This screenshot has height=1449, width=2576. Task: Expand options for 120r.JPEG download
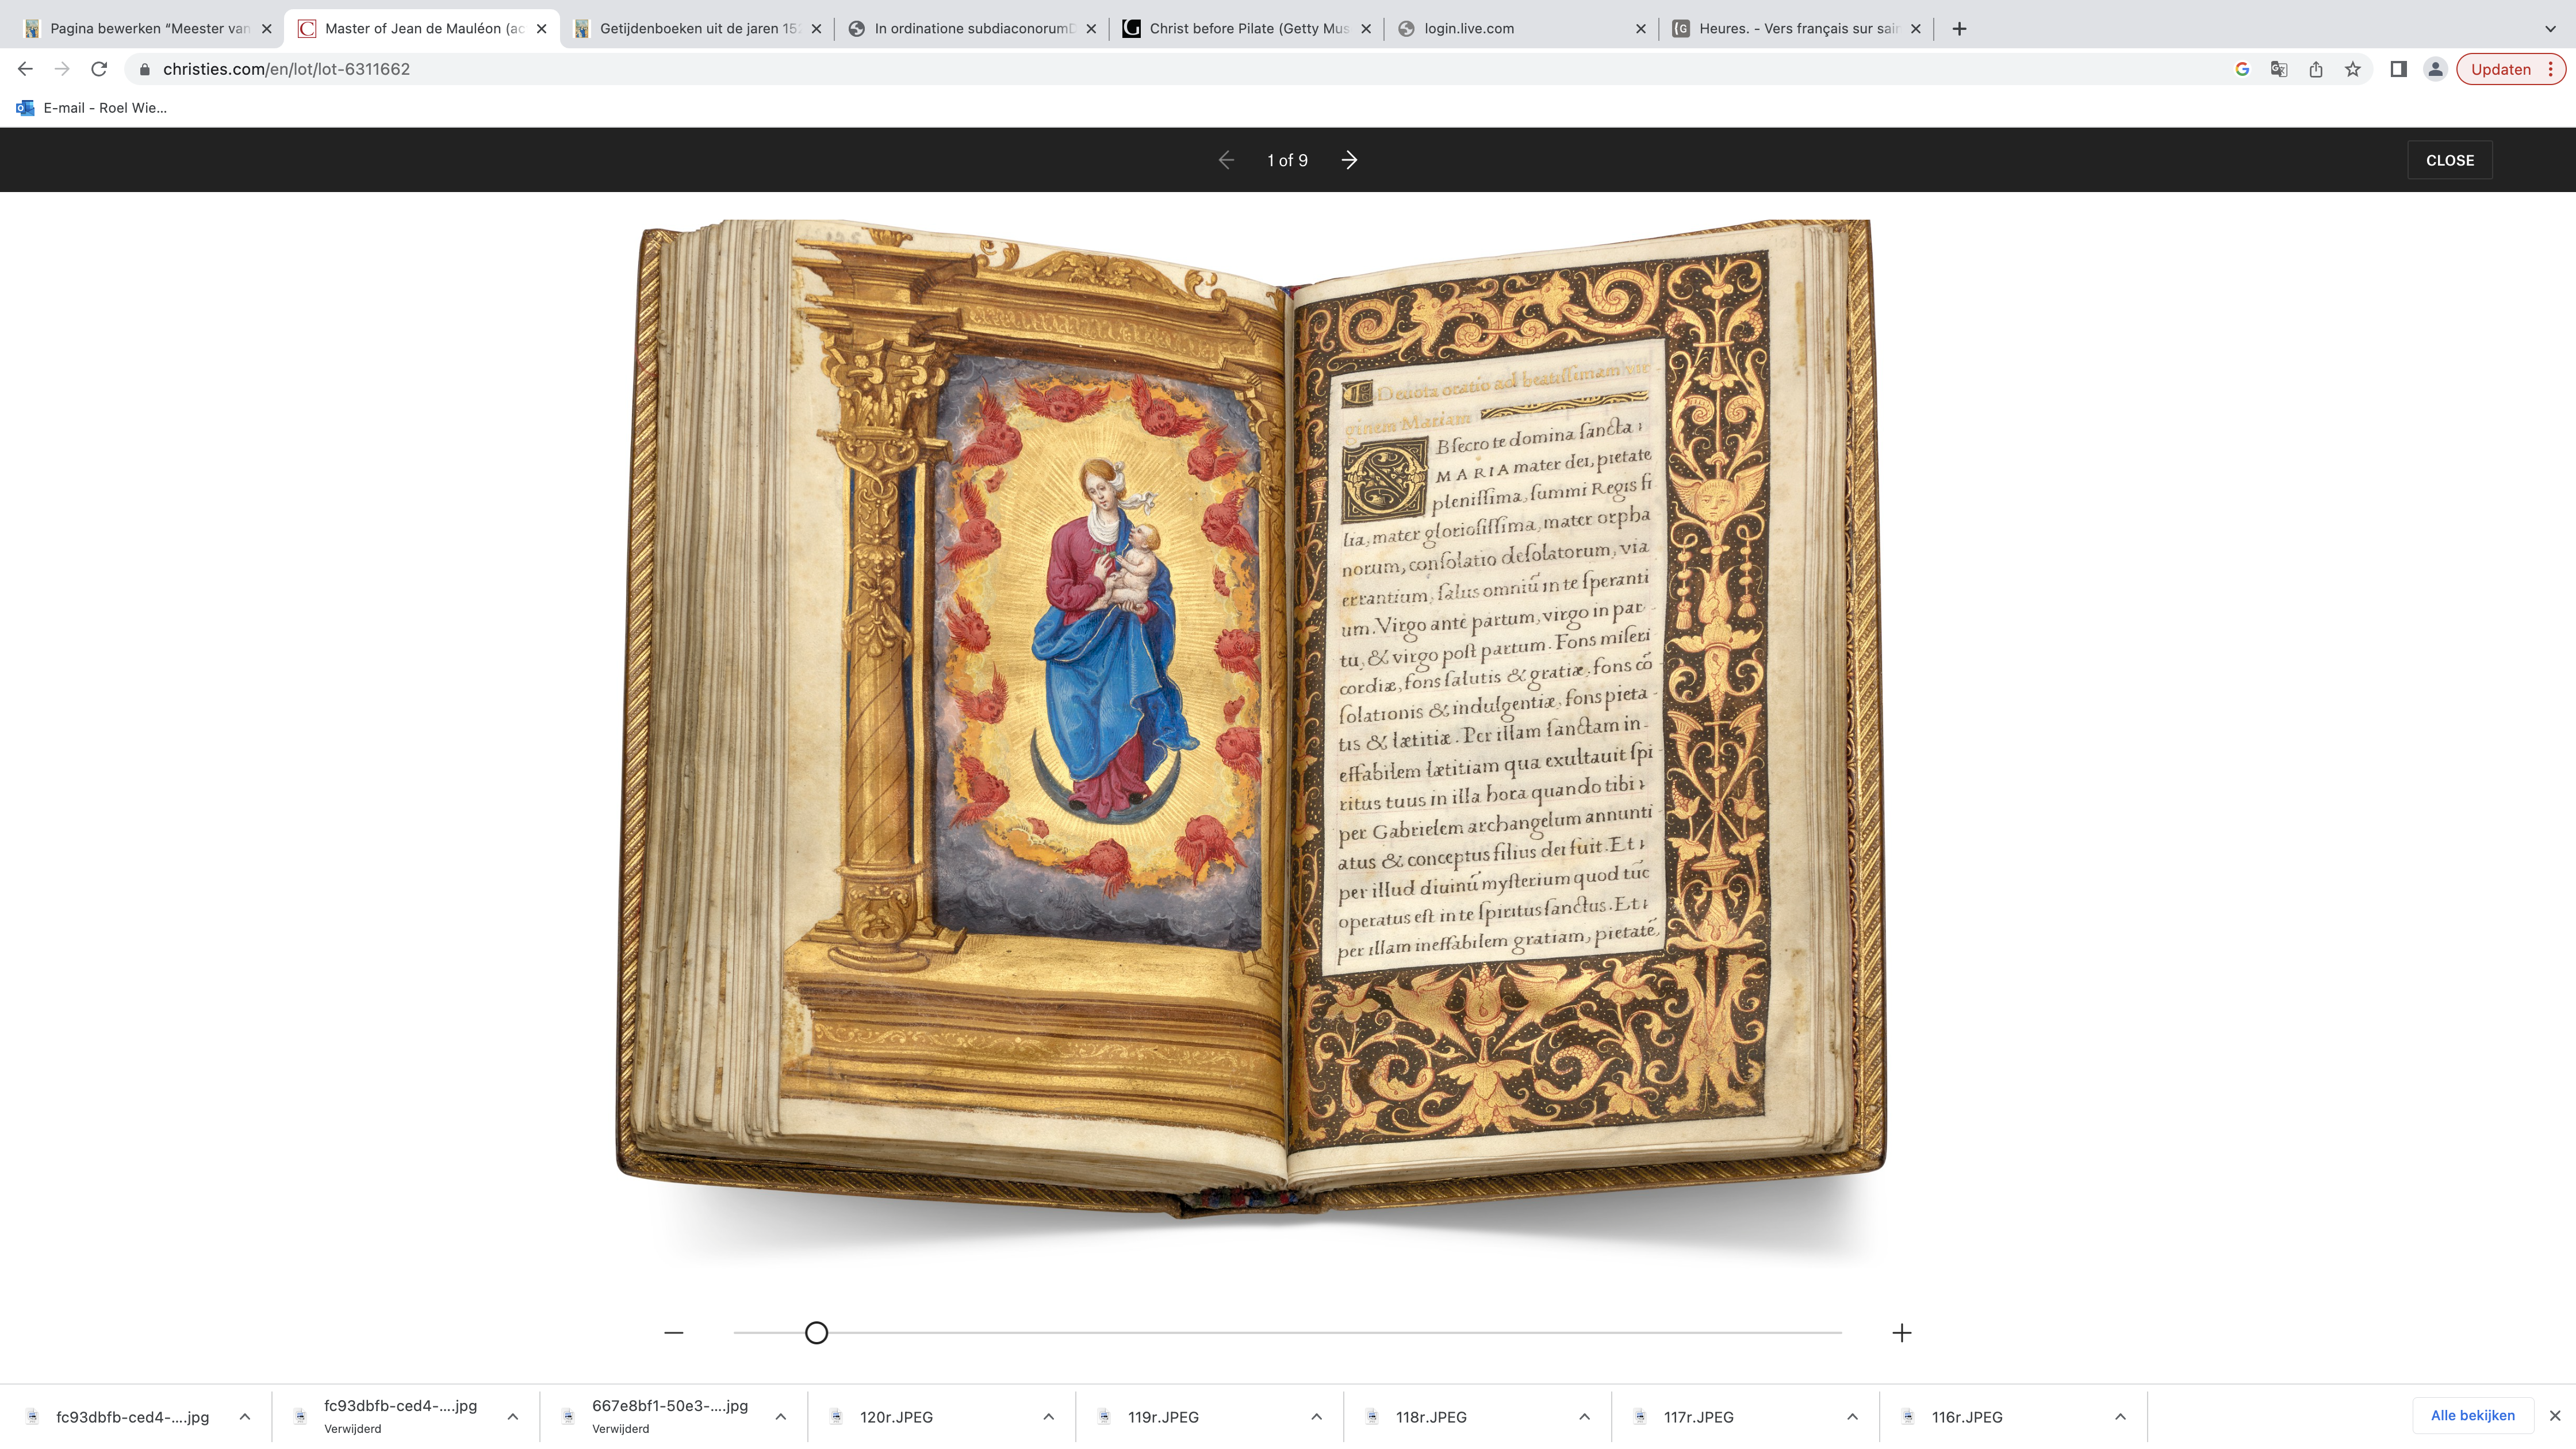pos(1049,1417)
